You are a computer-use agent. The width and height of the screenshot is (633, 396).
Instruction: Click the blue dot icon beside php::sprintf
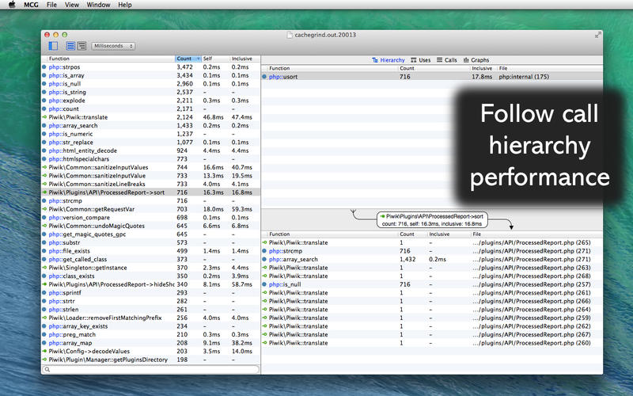click(44, 293)
